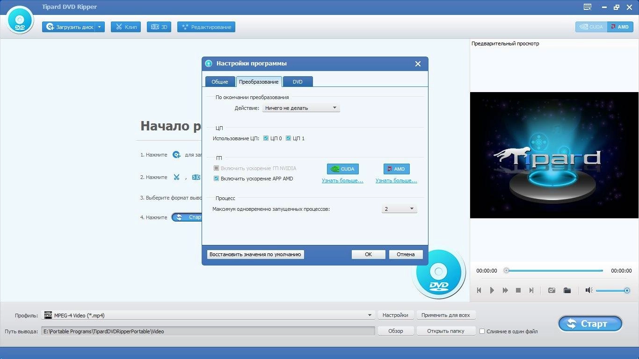This screenshot has height=359, width=639.
Task: Click the dialog title bar disc icon
Action: pos(209,64)
